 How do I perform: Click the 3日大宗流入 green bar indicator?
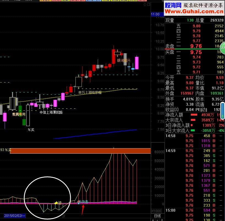(193, 131)
